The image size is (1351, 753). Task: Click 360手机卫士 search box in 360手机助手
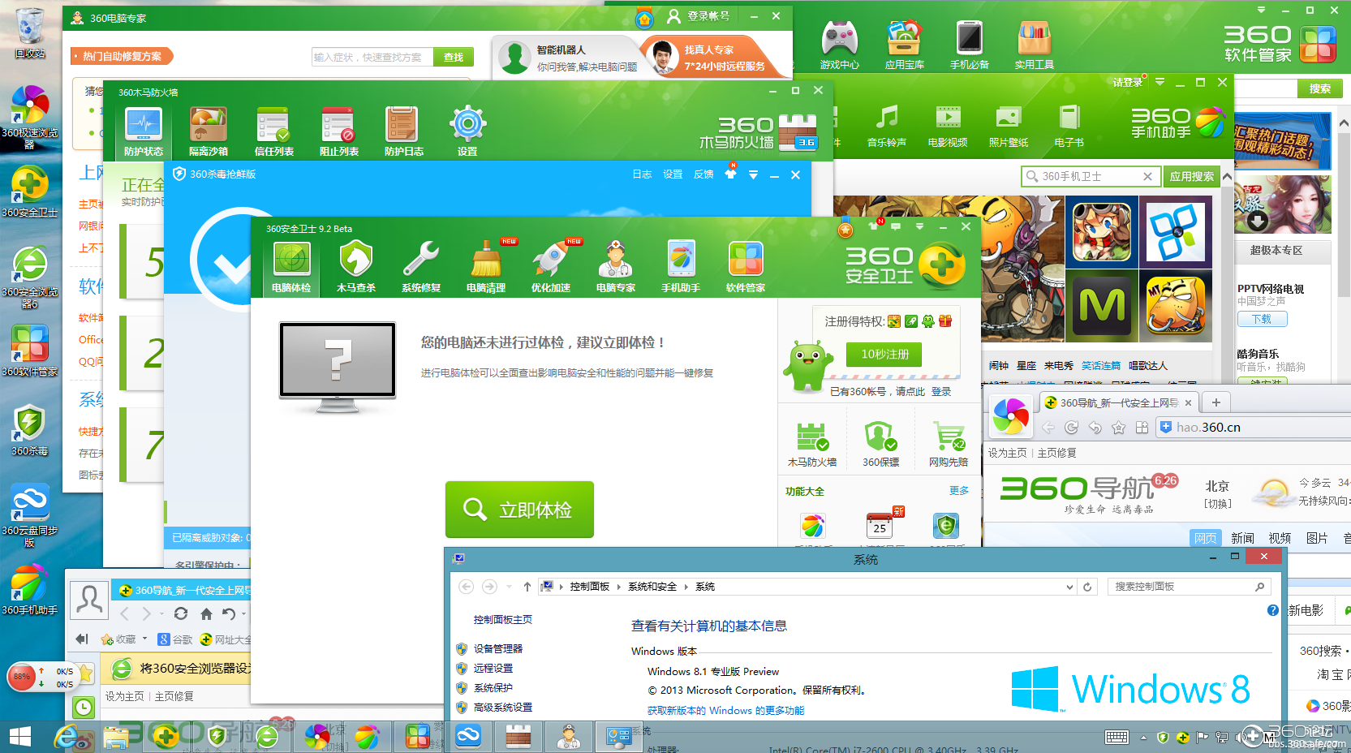point(1089,176)
